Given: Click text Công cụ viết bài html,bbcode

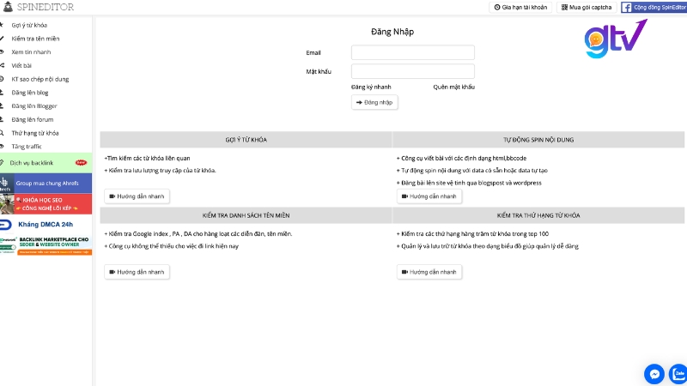Looking at the screenshot, I should pyautogui.click(x=461, y=158).
